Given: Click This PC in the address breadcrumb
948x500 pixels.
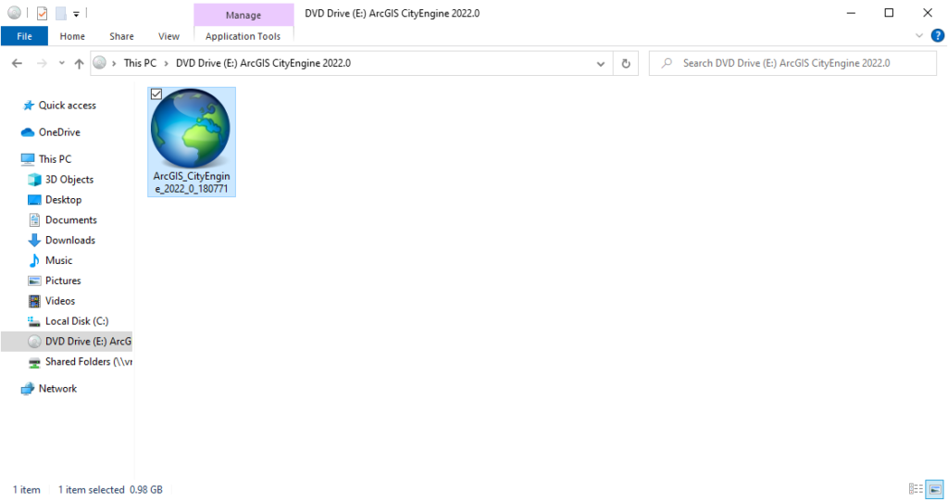Looking at the screenshot, I should tap(140, 63).
